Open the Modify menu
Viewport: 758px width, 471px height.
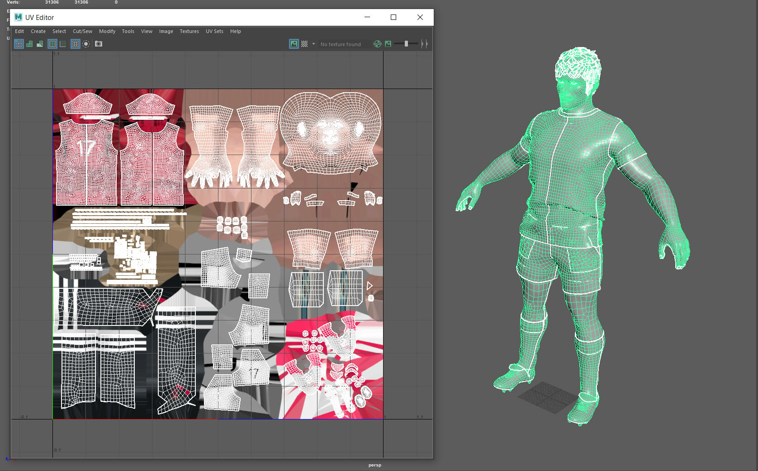pyautogui.click(x=107, y=31)
